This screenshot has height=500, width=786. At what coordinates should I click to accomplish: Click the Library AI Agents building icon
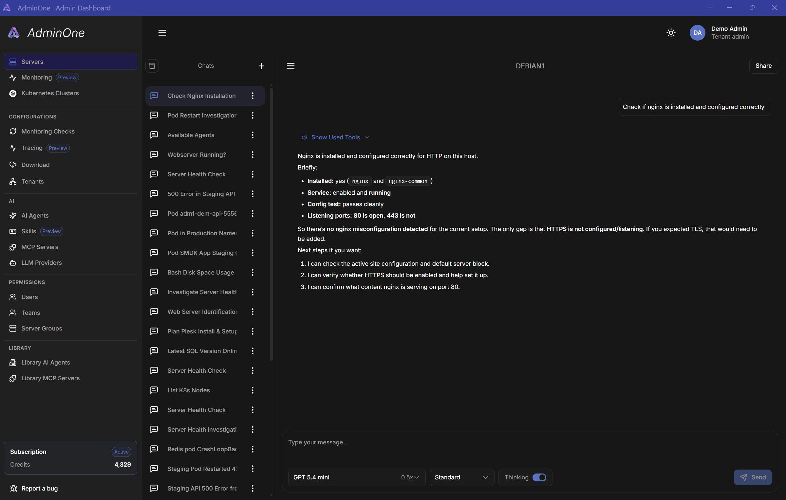point(13,363)
